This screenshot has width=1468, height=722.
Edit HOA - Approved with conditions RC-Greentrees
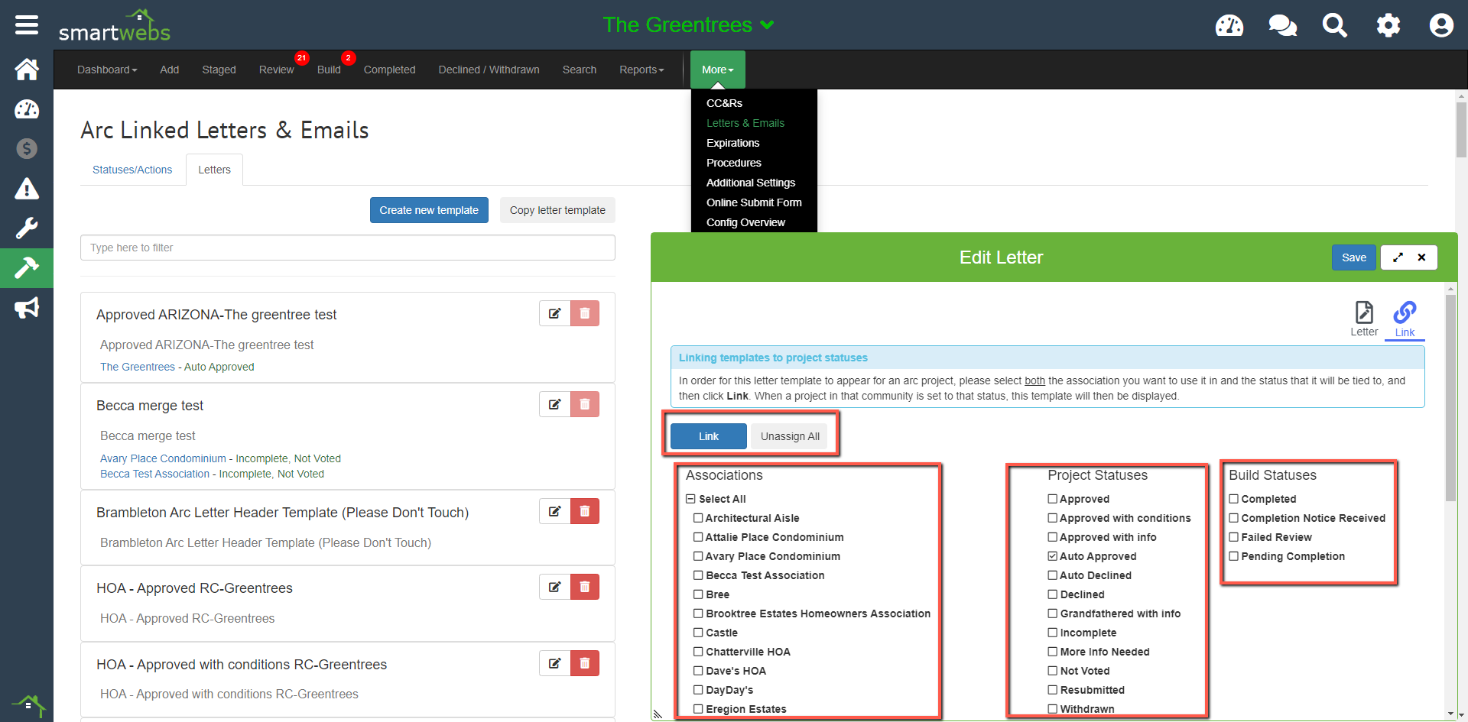click(555, 663)
